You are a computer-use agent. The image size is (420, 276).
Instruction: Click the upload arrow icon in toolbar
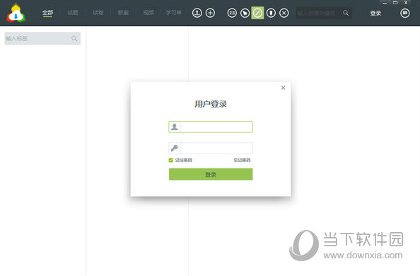pos(197,13)
